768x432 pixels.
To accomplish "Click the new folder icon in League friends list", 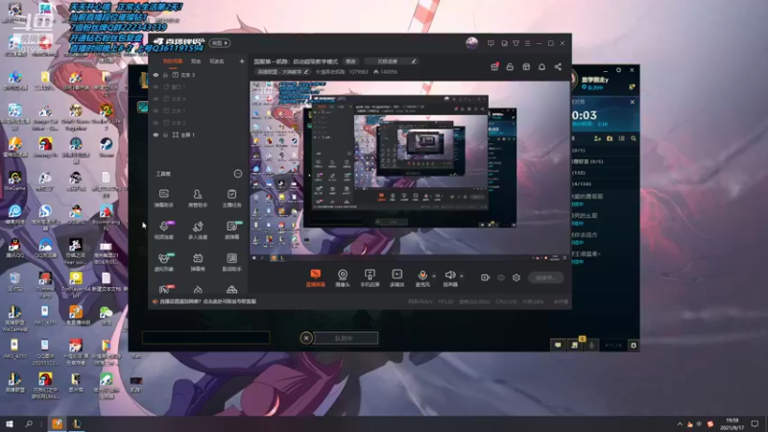I will [x=610, y=138].
